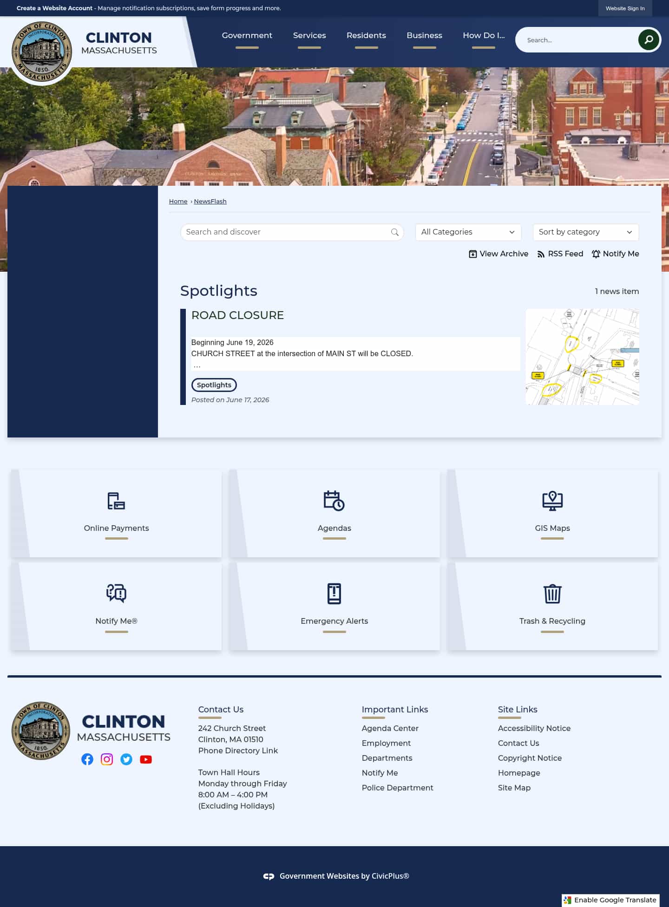Click the Town of Clinton seal in header

42,51
